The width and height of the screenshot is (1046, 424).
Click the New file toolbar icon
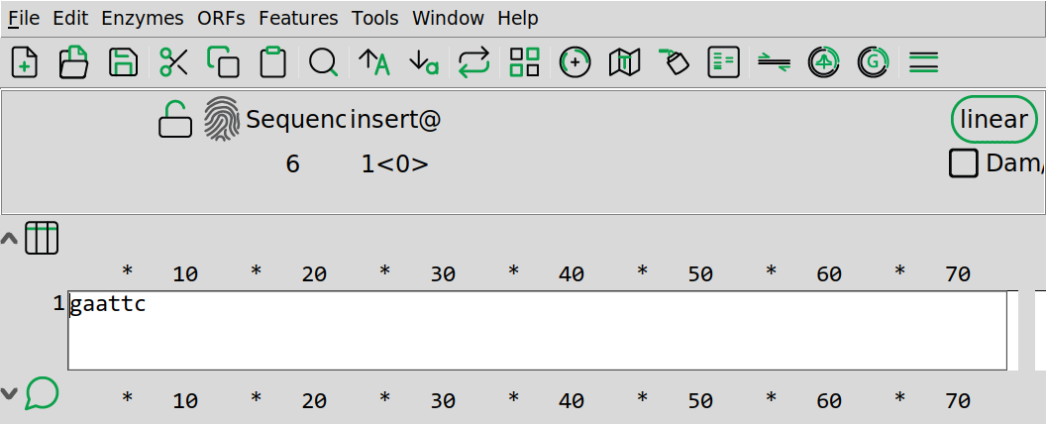coord(25,62)
